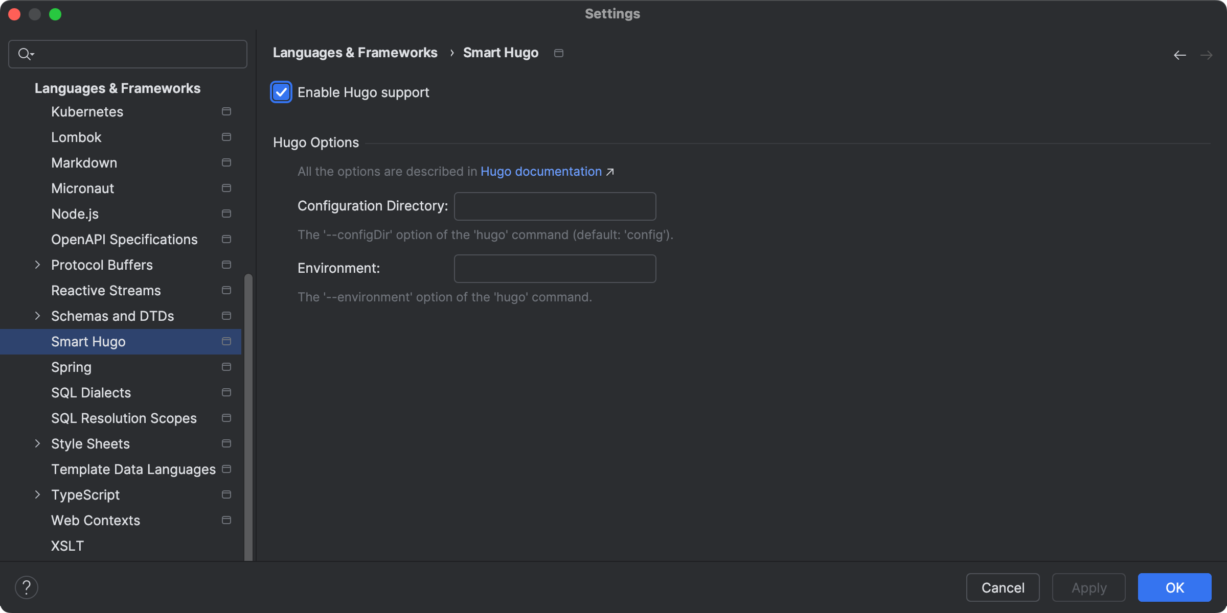
Task: Click the Spring settings icon
Action: pyautogui.click(x=226, y=366)
